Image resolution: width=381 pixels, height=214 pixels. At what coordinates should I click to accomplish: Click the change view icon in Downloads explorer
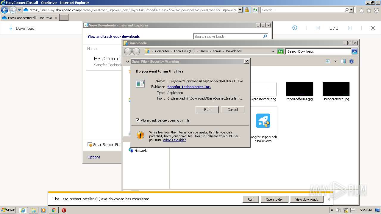tap(328, 61)
